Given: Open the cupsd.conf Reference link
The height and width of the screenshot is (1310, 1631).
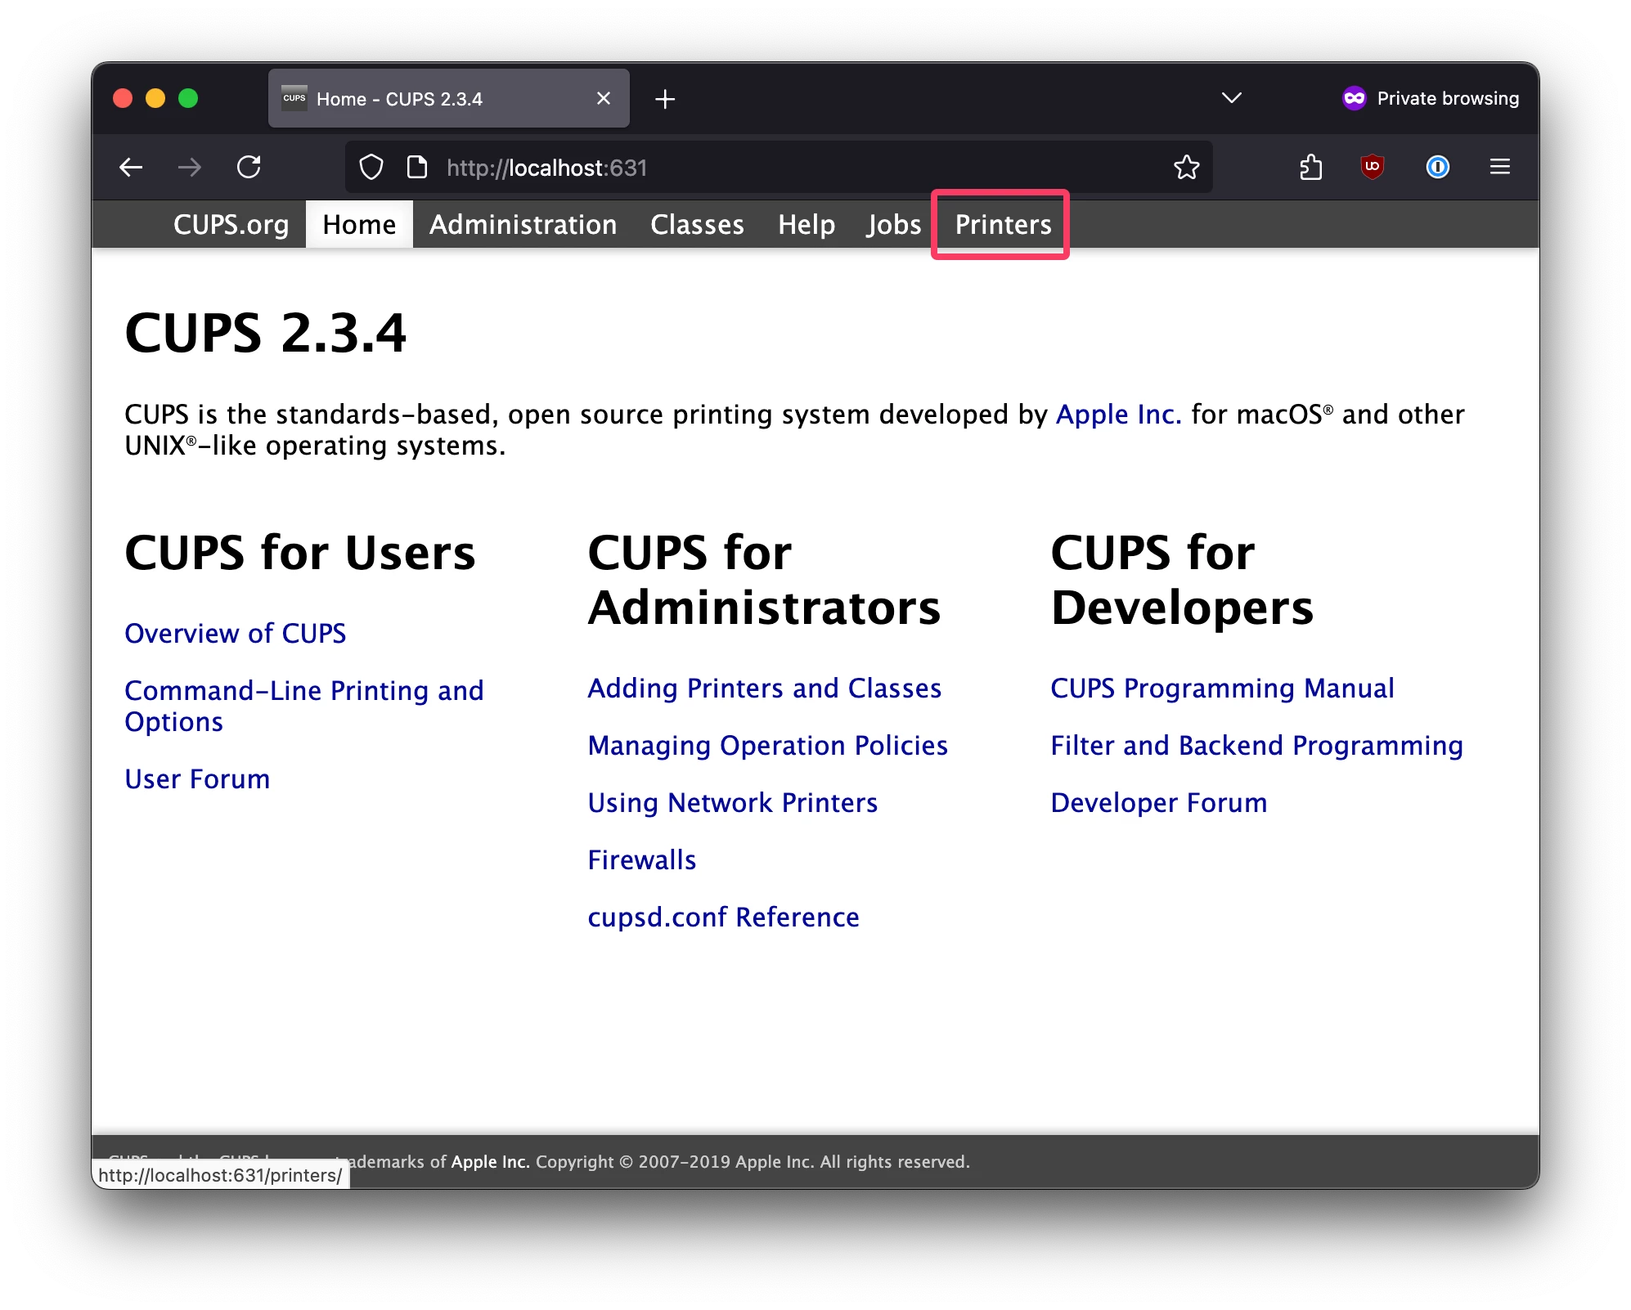Looking at the screenshot, I should pyautogui.click(x=723, y=917).
